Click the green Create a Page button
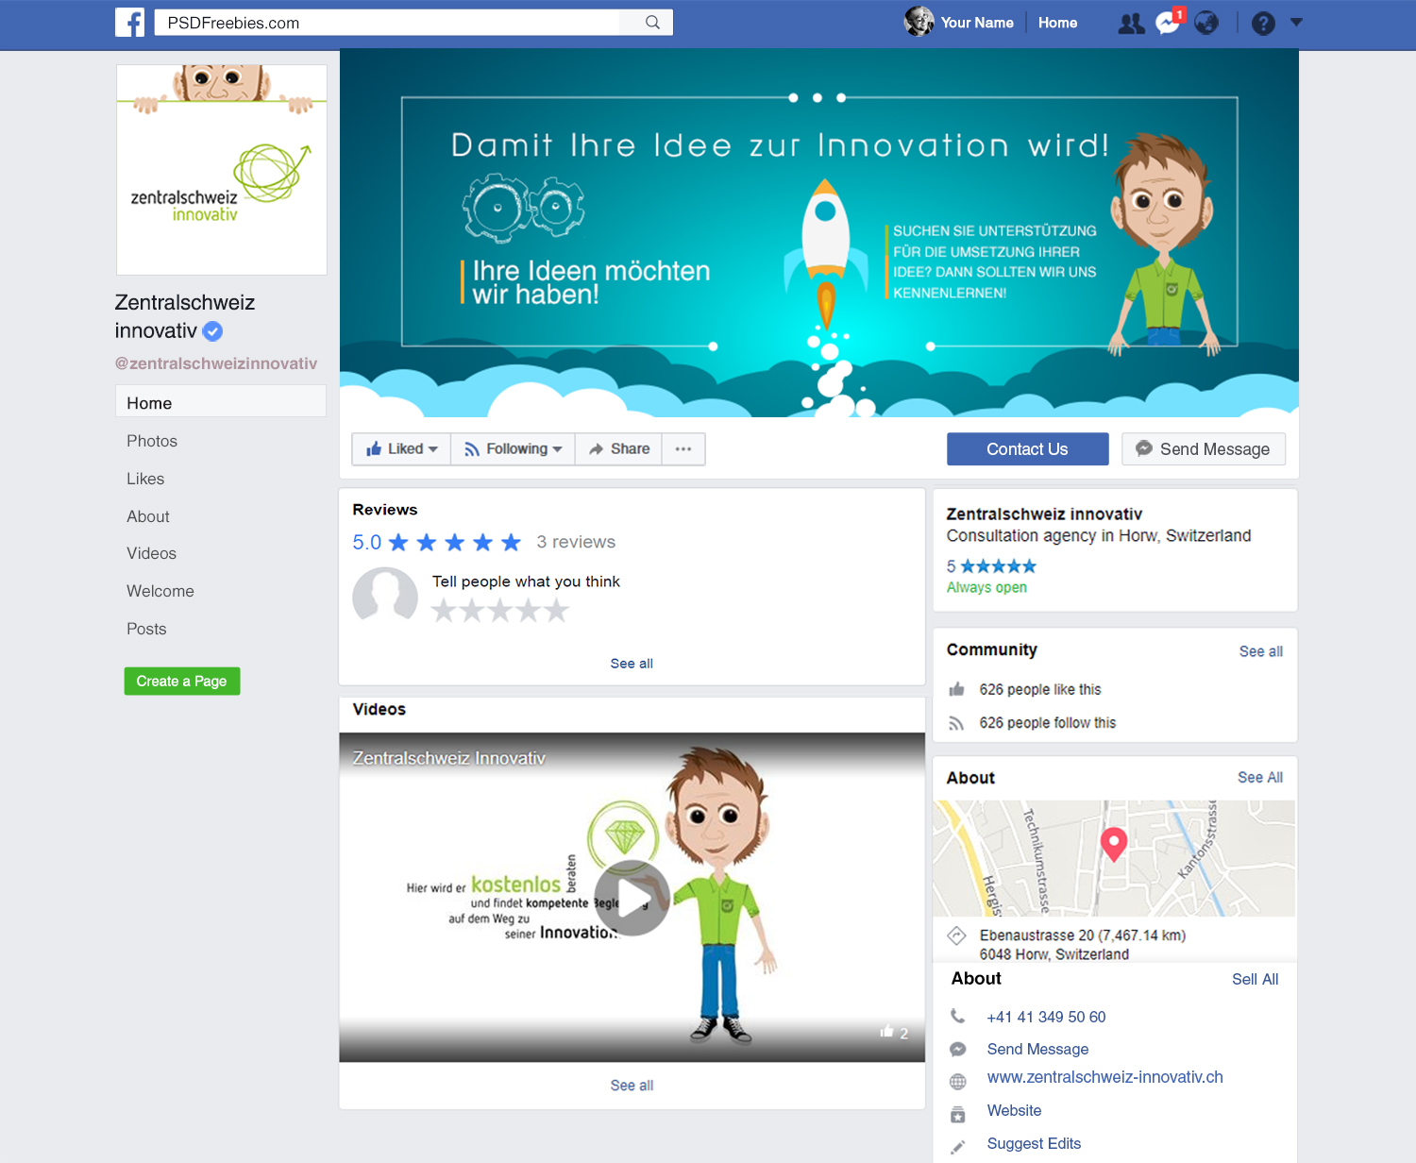1416x1163 pixels. (182, 682)
